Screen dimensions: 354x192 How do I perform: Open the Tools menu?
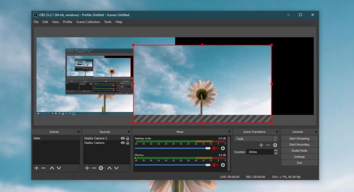108,22
